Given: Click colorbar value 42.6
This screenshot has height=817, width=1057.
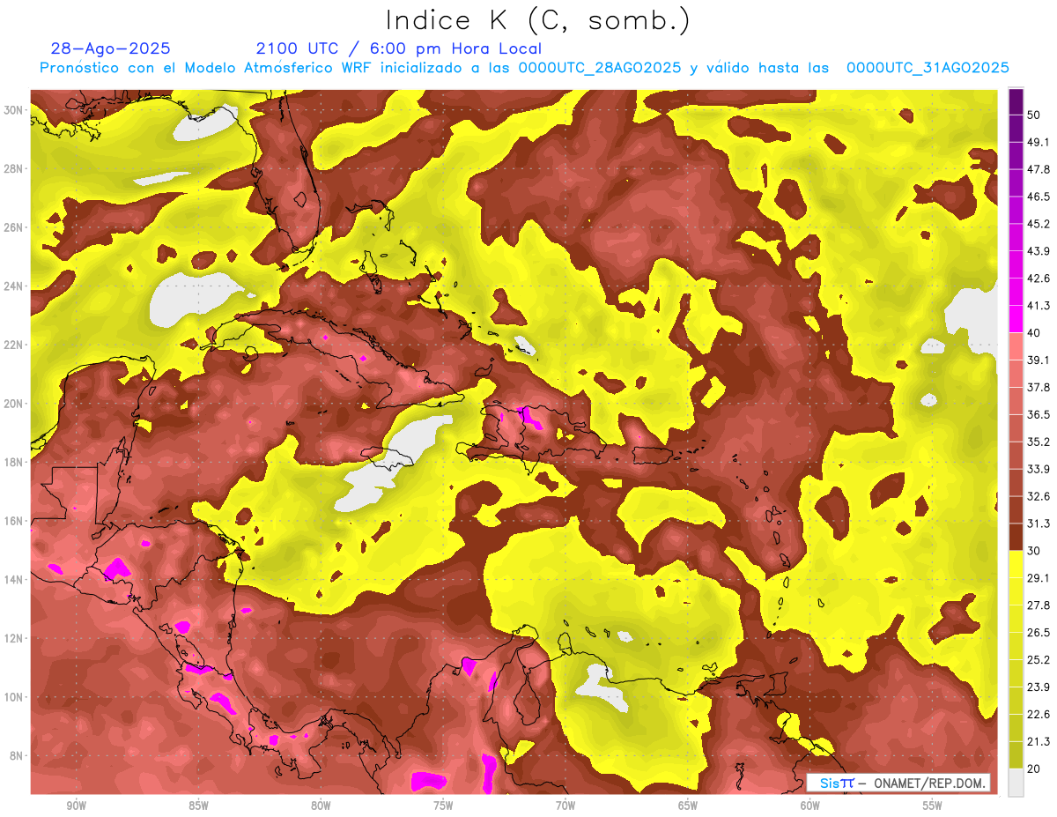Looking at the screenshot, I should 1038,279.
